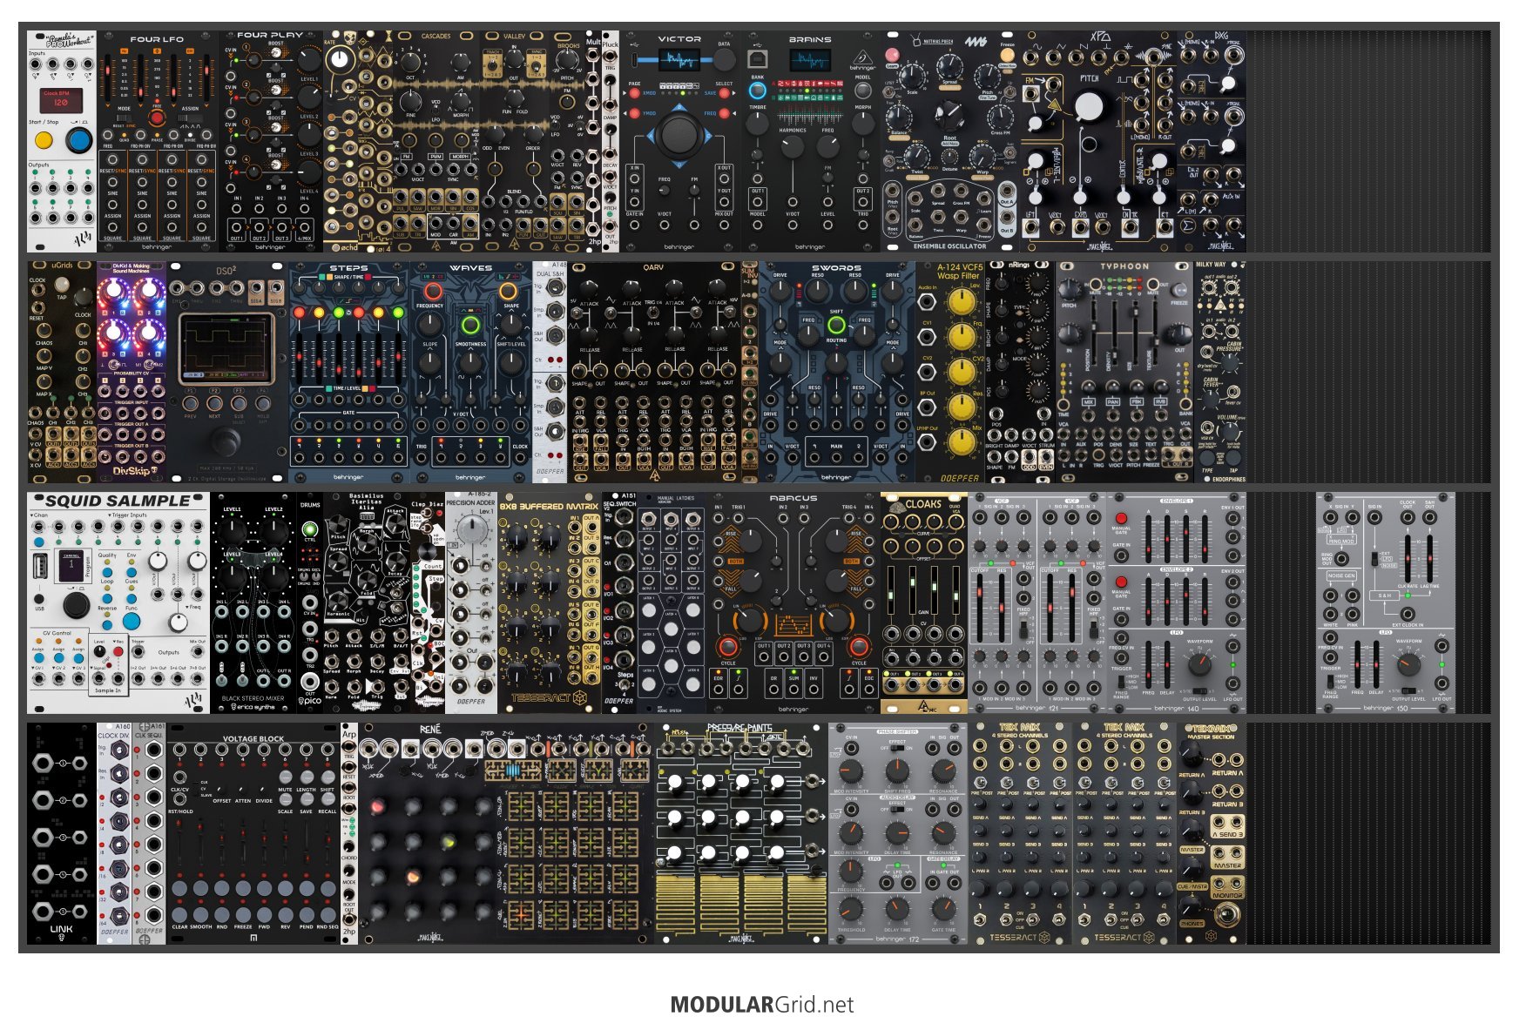Image resolution: width=1526 pixels, height=1023 pixels.
Task: Select the Voltage Block module
Action: [x=253, y=832]
